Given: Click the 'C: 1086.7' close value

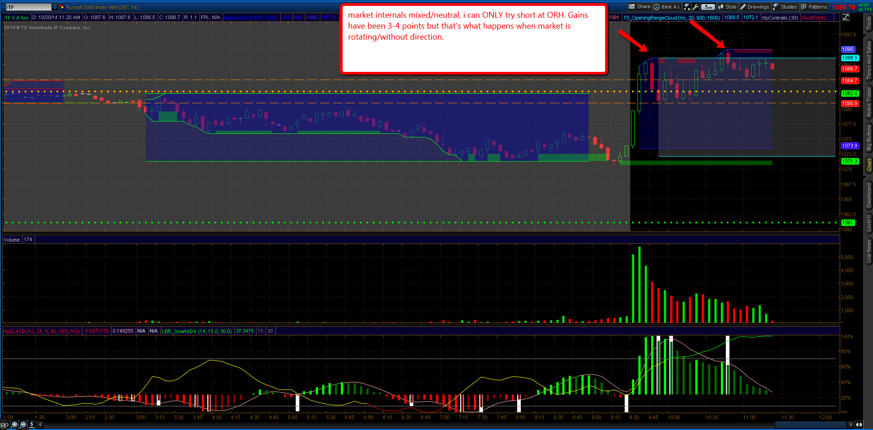Looking at the screenshot, I should pyautogui.click(x=169, y=18).
